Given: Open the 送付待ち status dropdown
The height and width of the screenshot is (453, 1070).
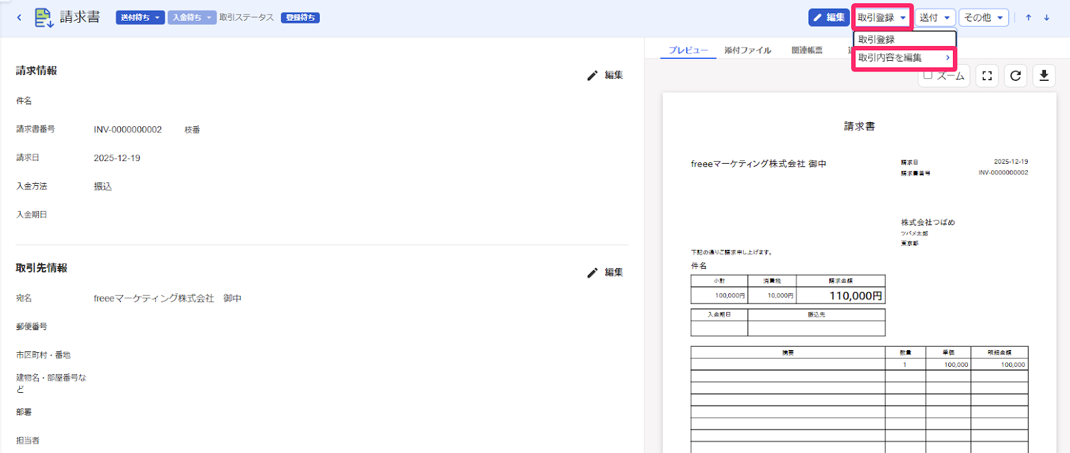Looking at the screenshot, I should (x=140, y=17).
